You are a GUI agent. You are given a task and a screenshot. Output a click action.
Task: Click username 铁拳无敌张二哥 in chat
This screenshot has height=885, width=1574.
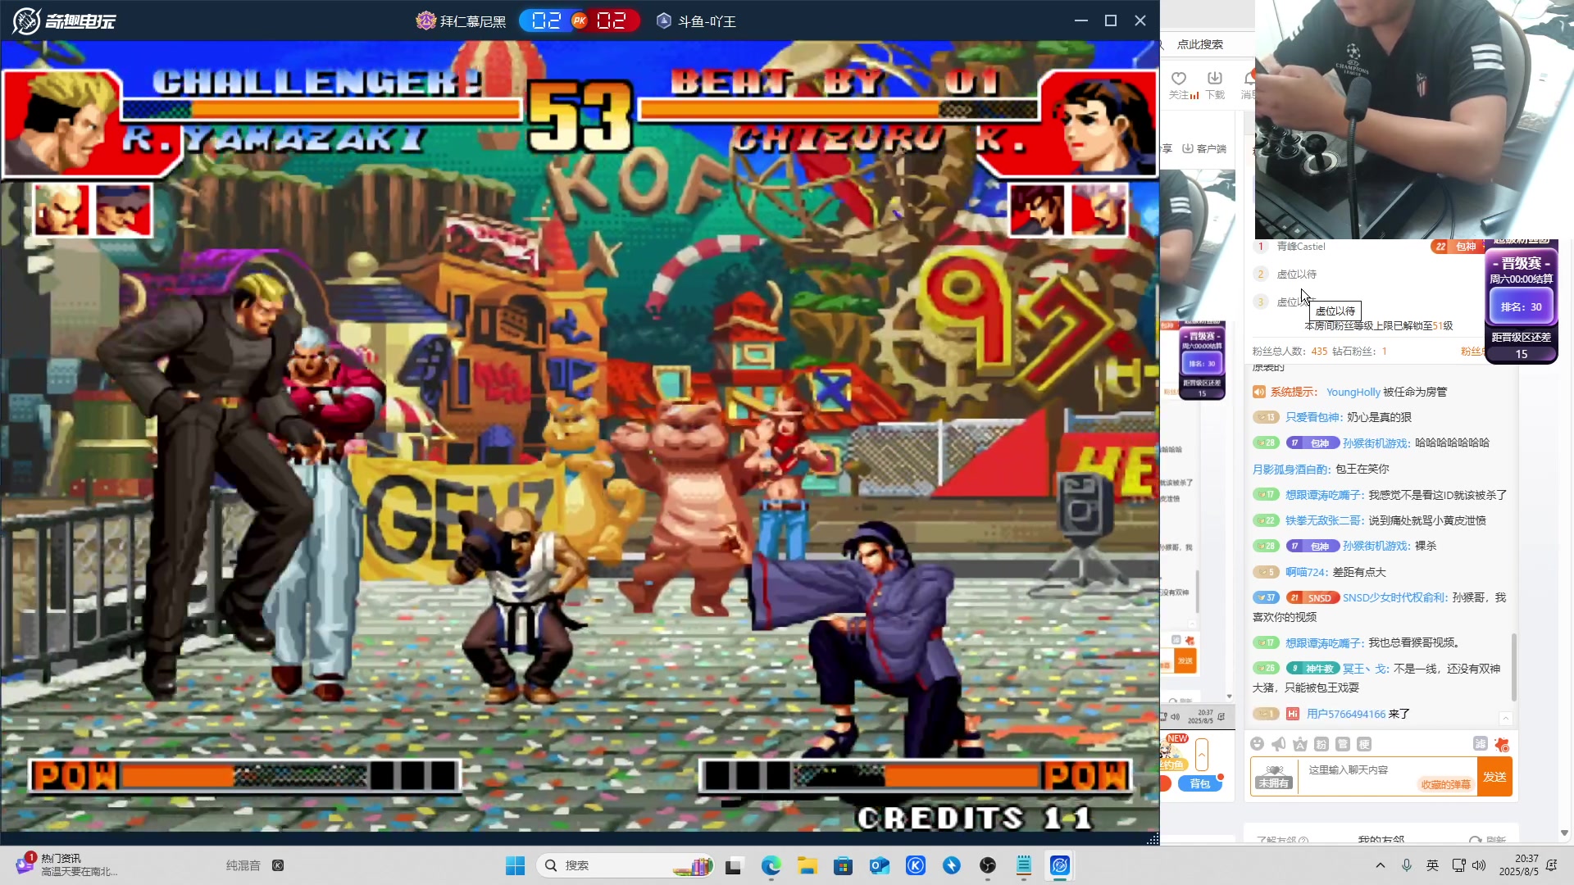[x=1323, y=520]
